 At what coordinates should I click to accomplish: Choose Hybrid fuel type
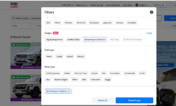tap(70, 56)
